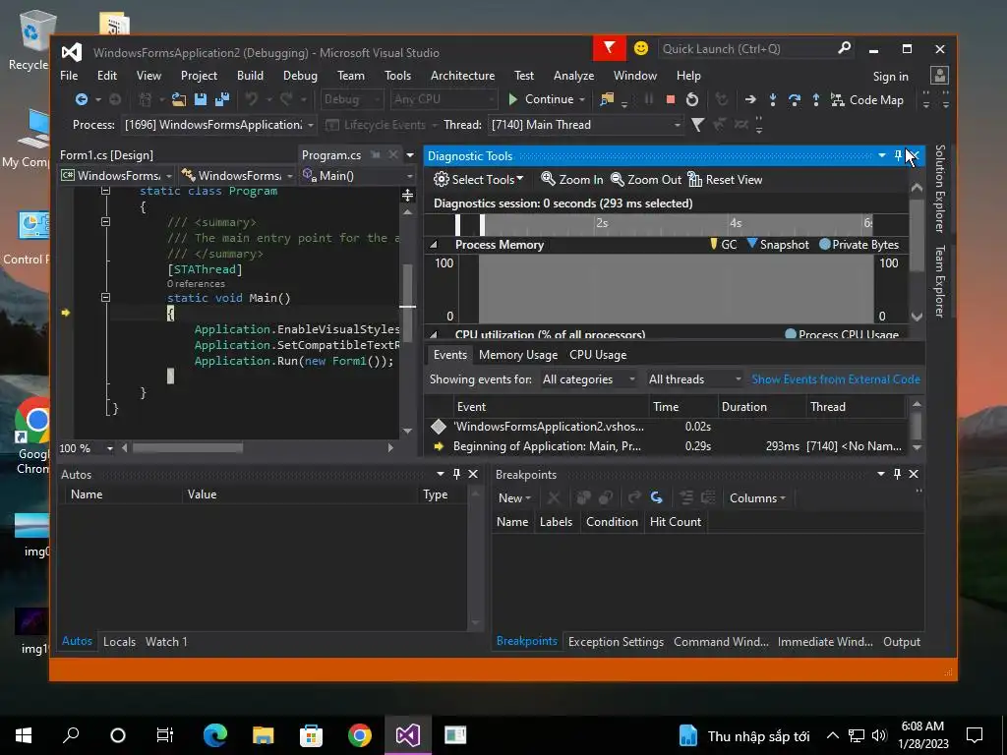Open the New breakpoint dropdown
The height and width of the screenshot is (755, 1007).
click(x=514, y=498)
